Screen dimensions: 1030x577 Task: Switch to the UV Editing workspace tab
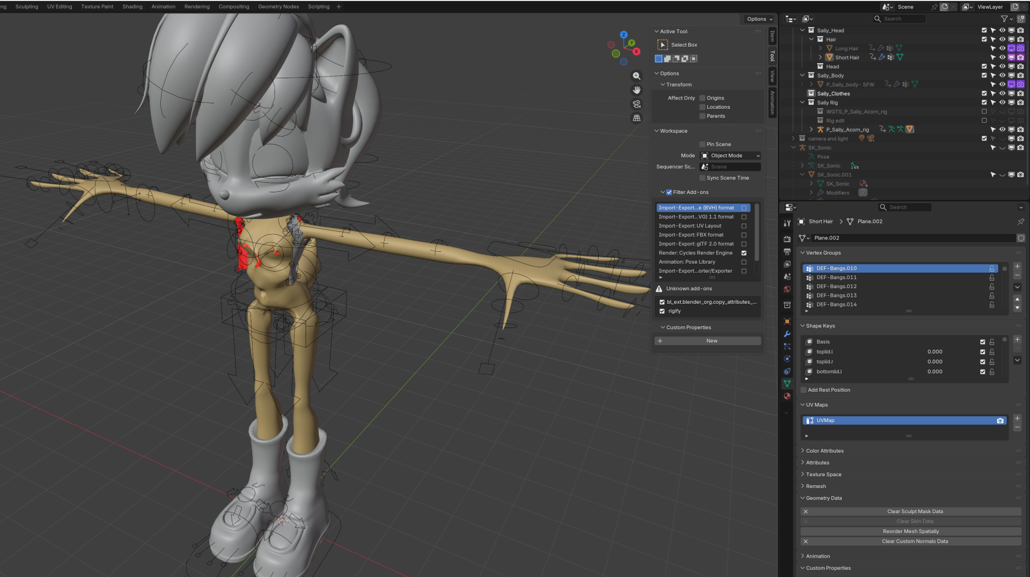point(60,7)
